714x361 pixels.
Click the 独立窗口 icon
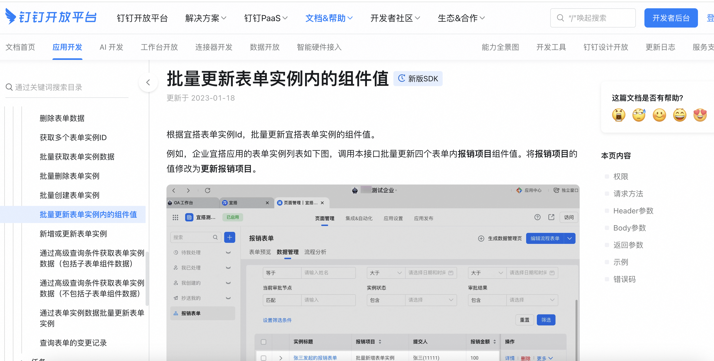pyautogui.click(x=556, y=190)
